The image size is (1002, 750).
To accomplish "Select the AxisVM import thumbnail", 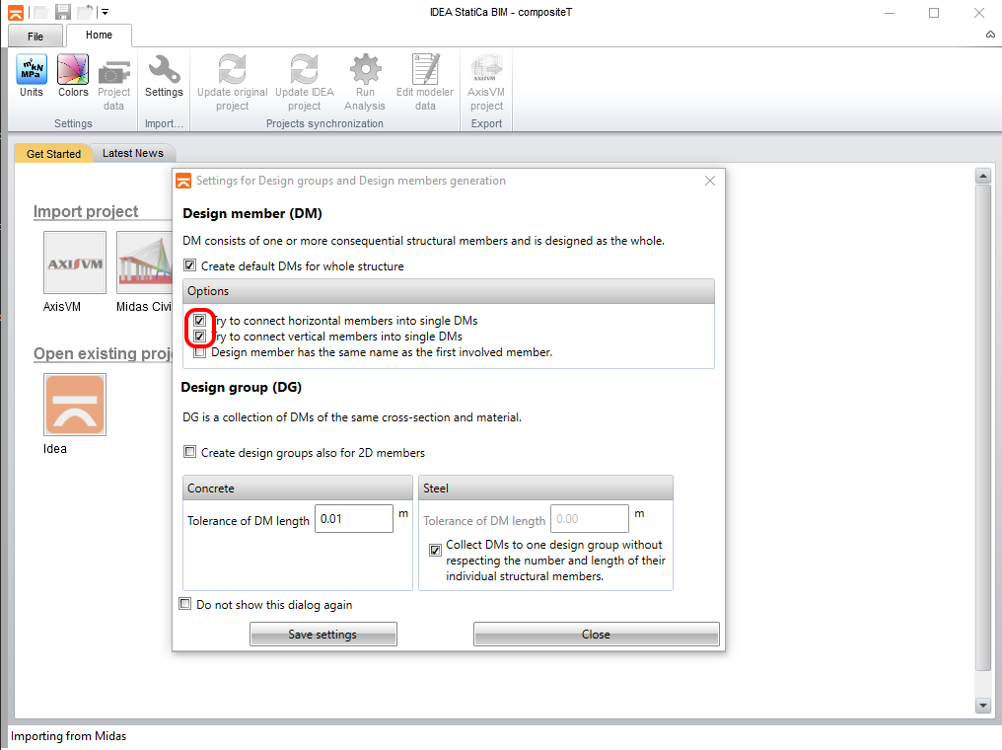I will (x=75, y=262).
